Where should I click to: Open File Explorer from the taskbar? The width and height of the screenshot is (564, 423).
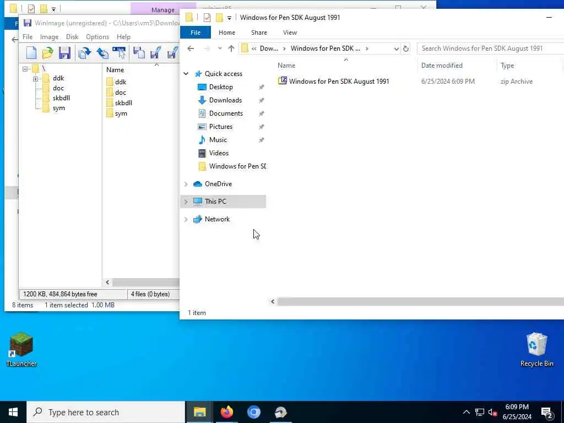click(199, 412)
